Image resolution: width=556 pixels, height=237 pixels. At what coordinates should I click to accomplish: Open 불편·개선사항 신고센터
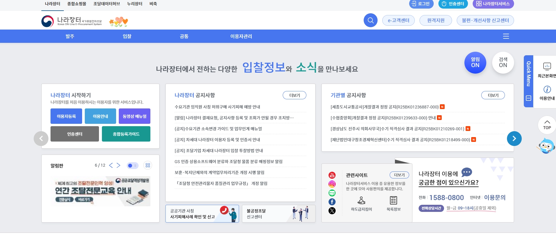485,20
